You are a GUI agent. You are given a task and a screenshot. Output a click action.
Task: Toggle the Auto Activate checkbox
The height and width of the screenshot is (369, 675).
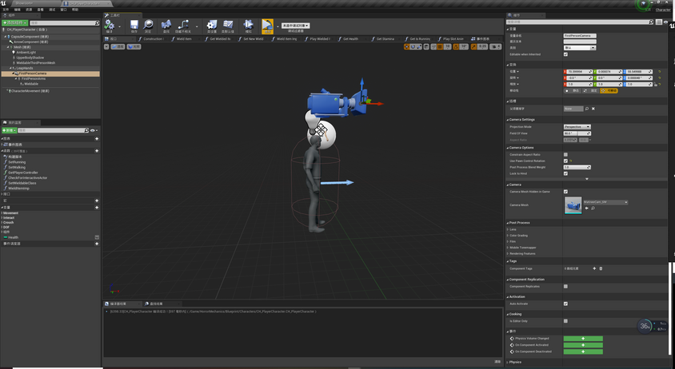coord(565,304)
